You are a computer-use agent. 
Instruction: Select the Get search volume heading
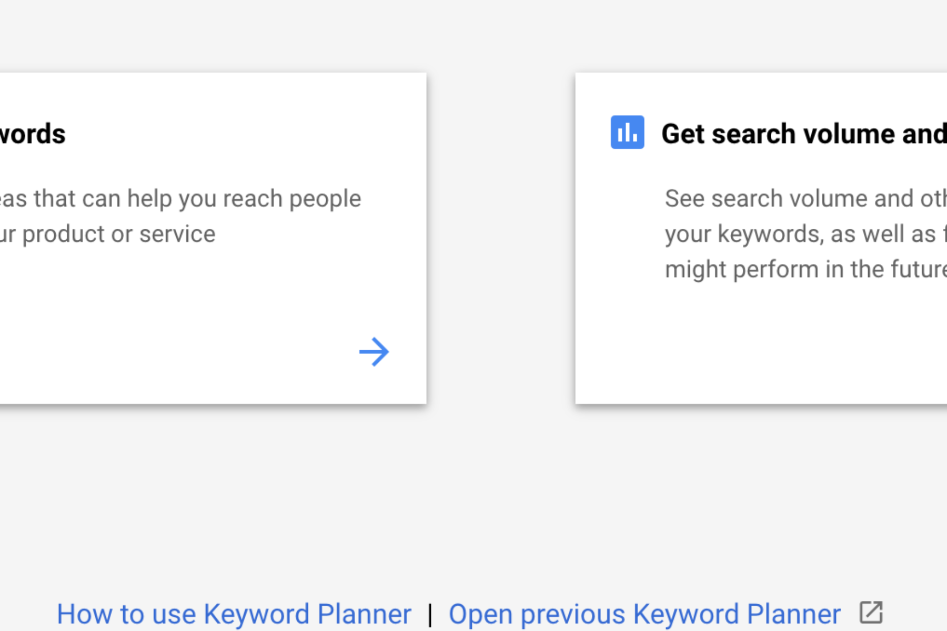(x=804, y=134)
